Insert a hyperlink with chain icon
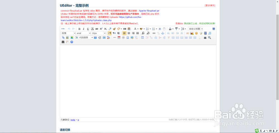Screen dimensions: 279x133 [x=154, y=33]
